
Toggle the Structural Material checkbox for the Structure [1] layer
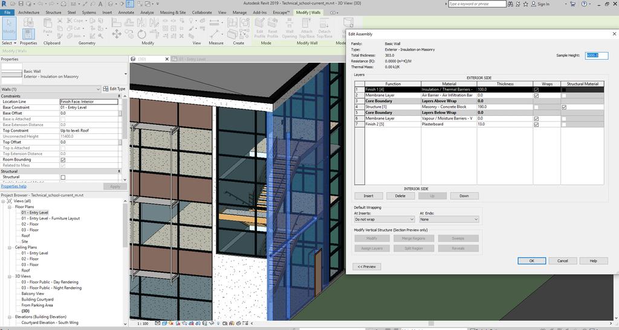tap(564, 107)
